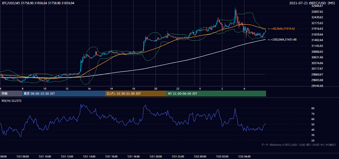Click RSI scale value 80
This screenshot has width=339, height=159.
click(313, 108)
